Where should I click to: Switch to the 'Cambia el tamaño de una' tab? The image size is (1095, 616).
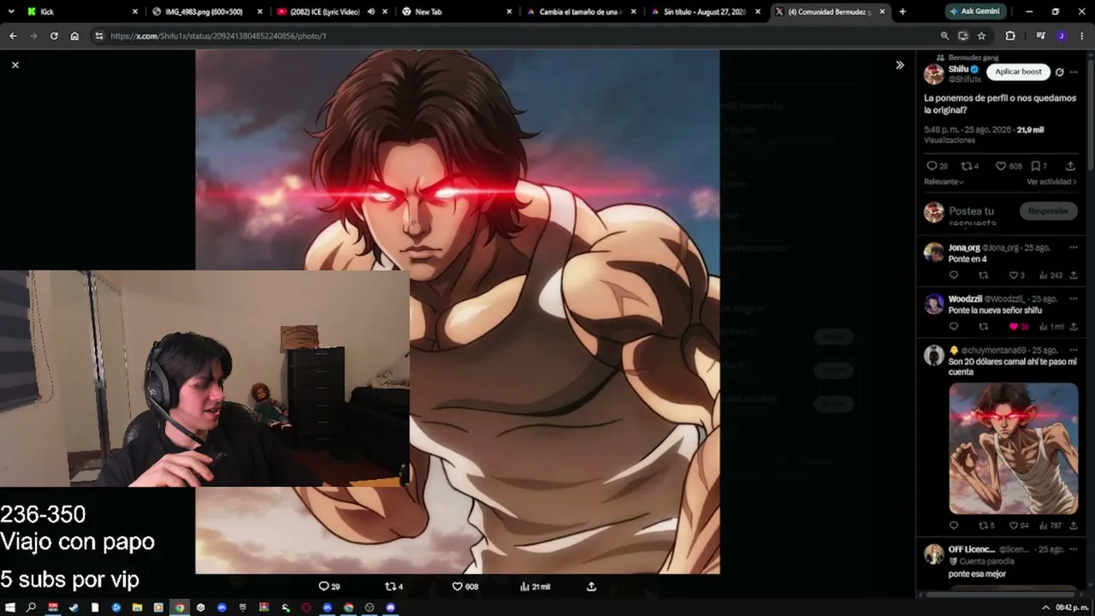(582, 12)
